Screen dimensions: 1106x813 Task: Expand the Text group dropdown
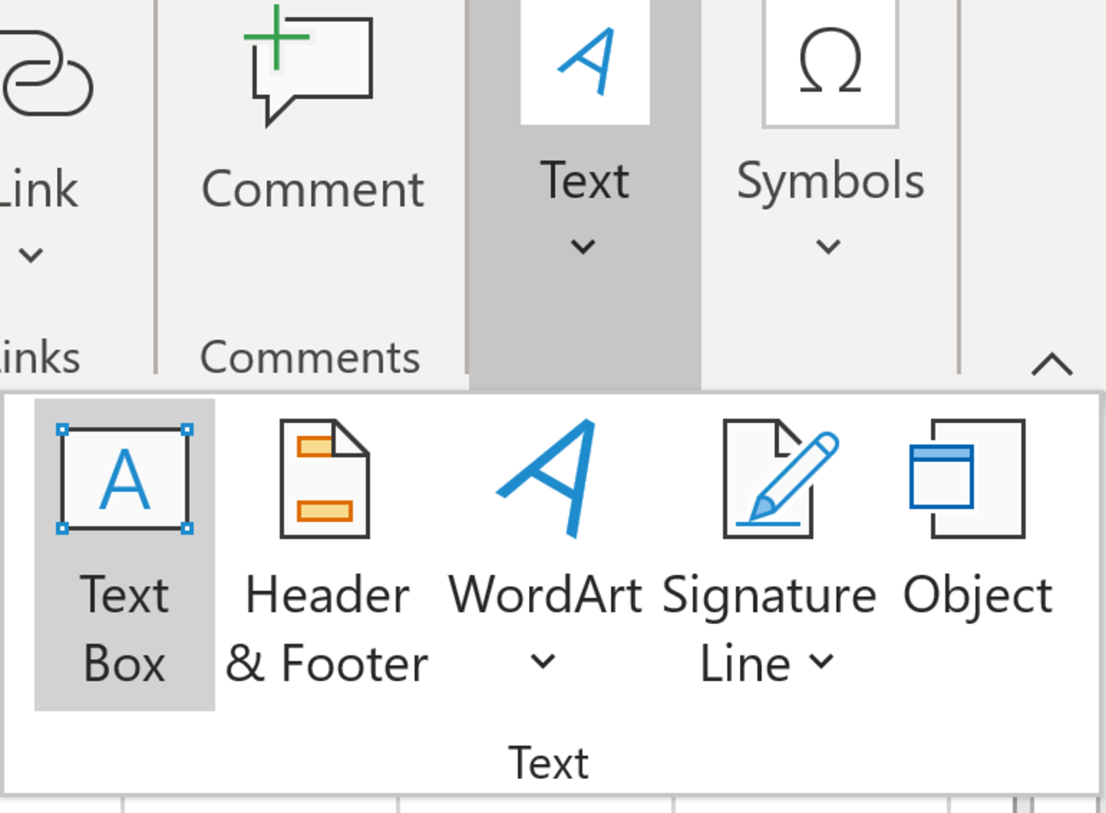[583, 247]
